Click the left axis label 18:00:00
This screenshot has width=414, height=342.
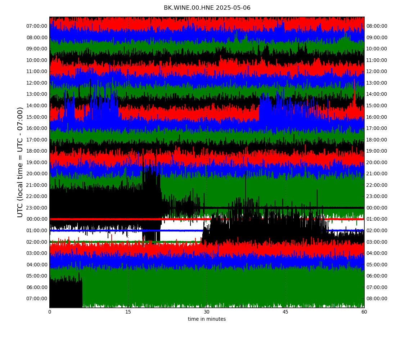(37, 151)
